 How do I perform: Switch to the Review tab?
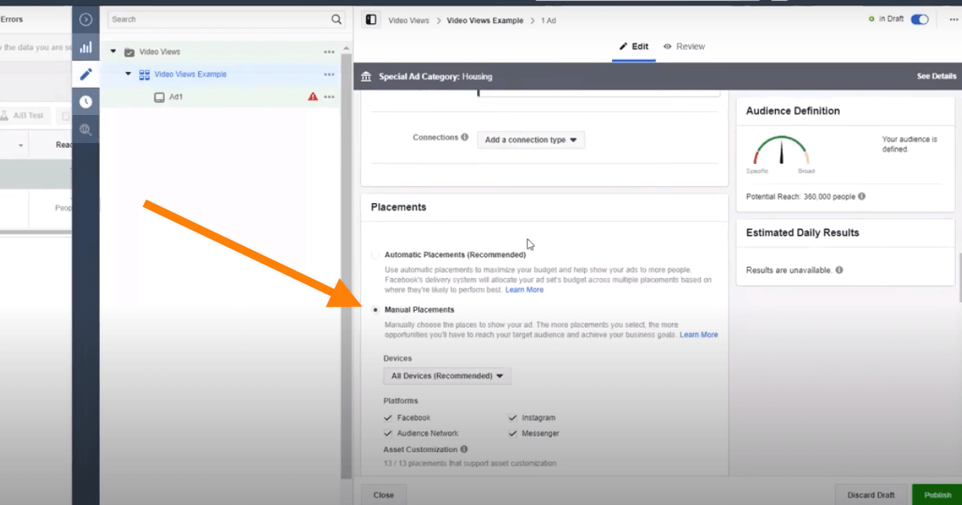point(684,46)
